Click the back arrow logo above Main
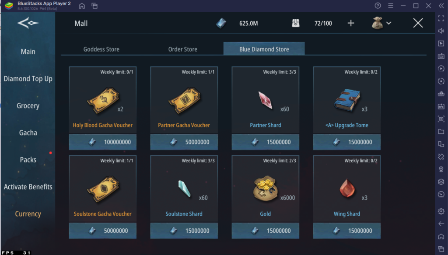Image resolution: width=448 pixels, height=255 pixels. tap(28, 23)
